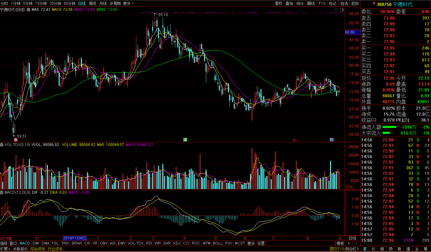431x252 pixels.
Task: Click the diamond icon above the price axis
Action: click(x=336, y=10)
